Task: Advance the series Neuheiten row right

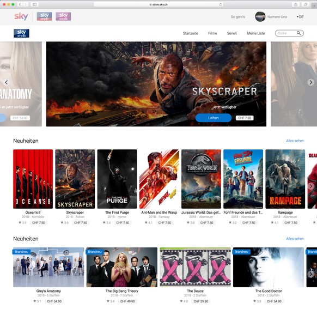Action: click(x=311, y=274)
